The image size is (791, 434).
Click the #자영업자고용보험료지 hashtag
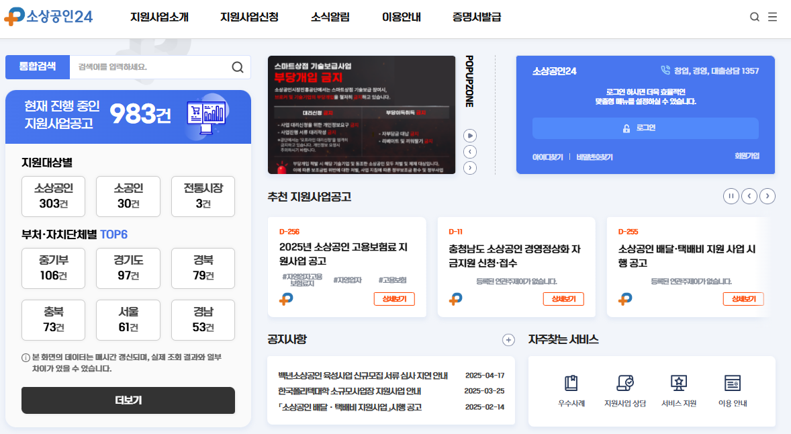pos(302,280)
